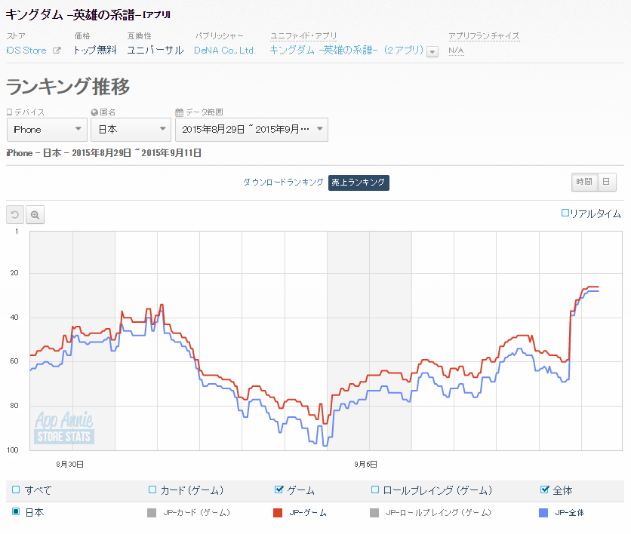Image resolution: width=631 pixels, height=534 pixels.
Task: Check the カード (ゲーム) checkbox
Action: (x=152, y=489)
